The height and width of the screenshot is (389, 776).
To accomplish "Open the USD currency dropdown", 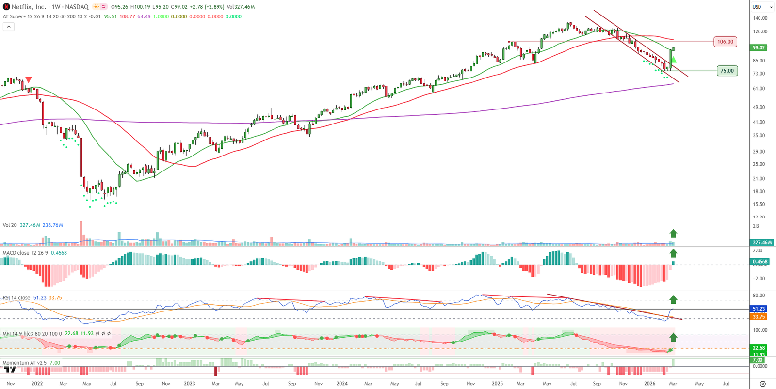I will coord(762,7).
